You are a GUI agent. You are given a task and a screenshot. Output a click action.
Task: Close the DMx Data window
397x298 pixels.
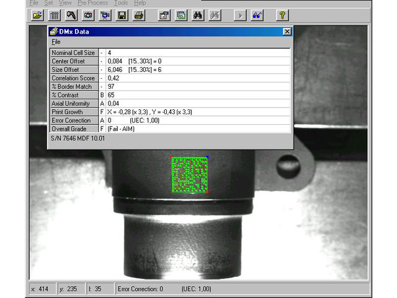tap(286, 31)
